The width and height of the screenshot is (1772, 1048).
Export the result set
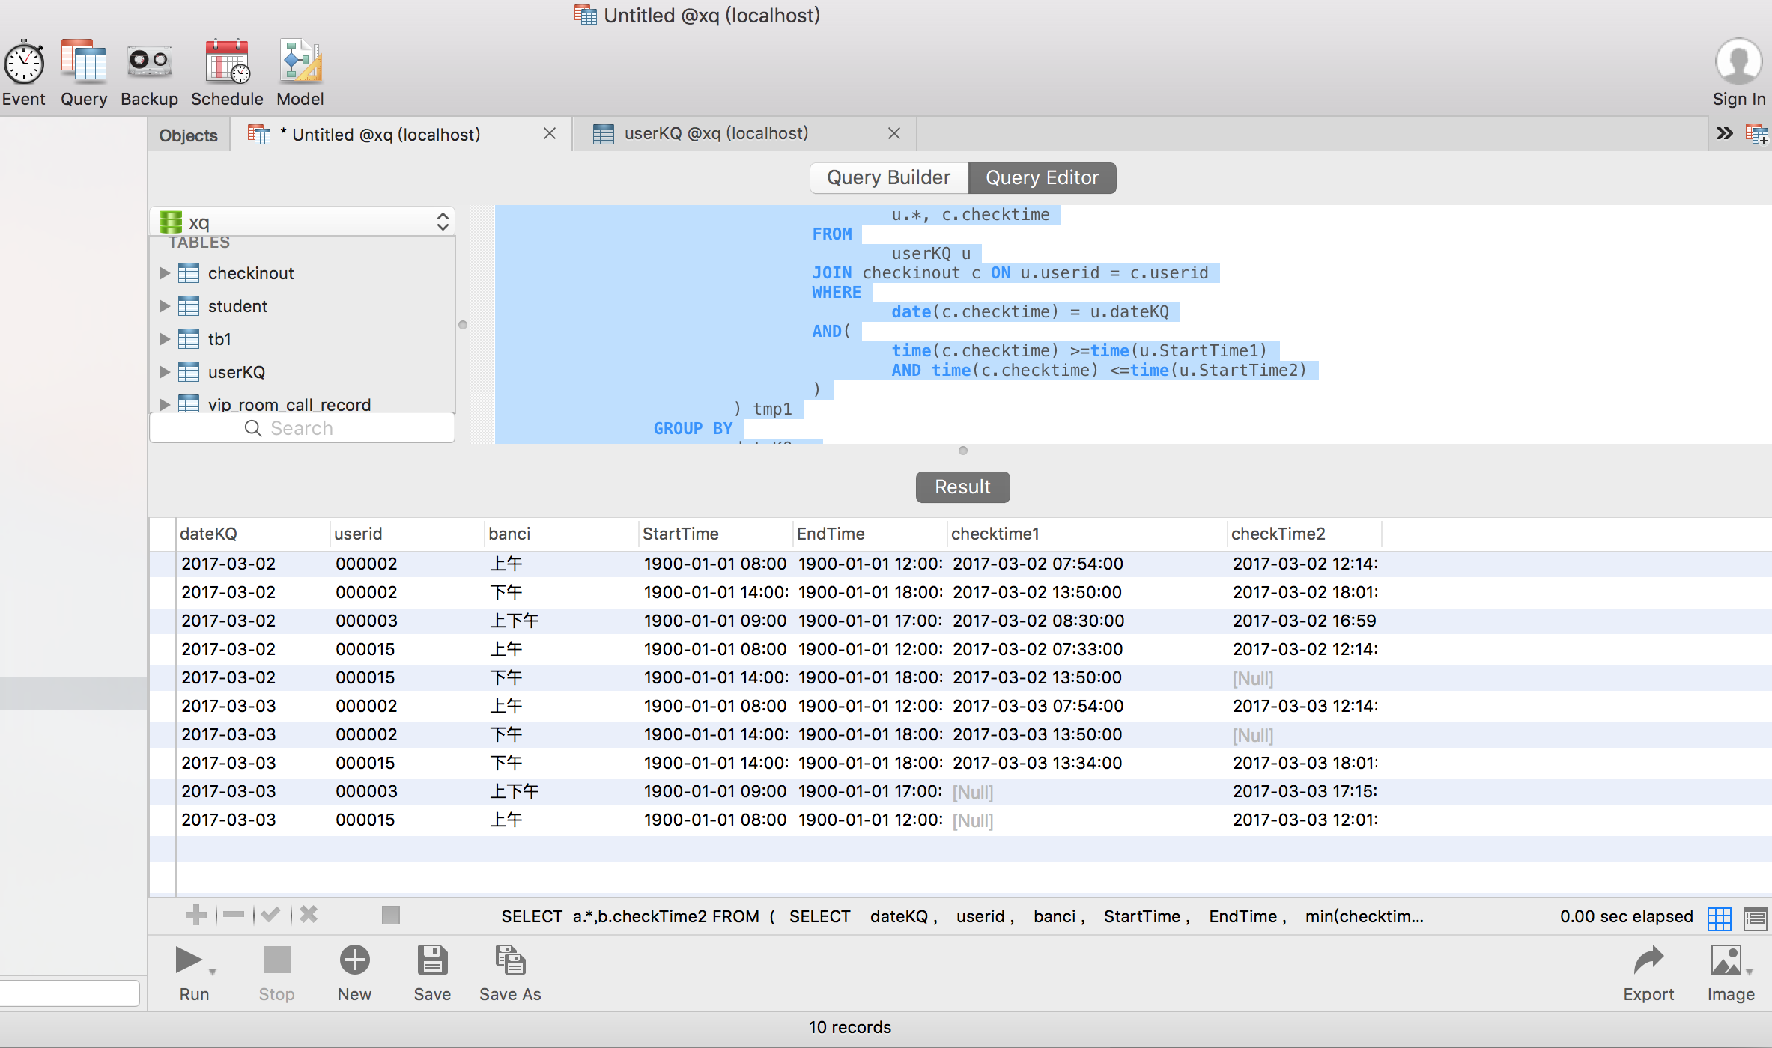[1648, 960]
